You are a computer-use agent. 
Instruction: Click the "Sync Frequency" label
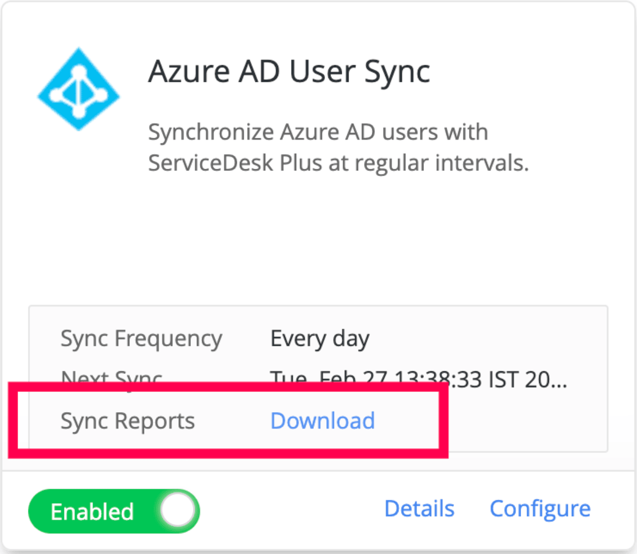141,339
